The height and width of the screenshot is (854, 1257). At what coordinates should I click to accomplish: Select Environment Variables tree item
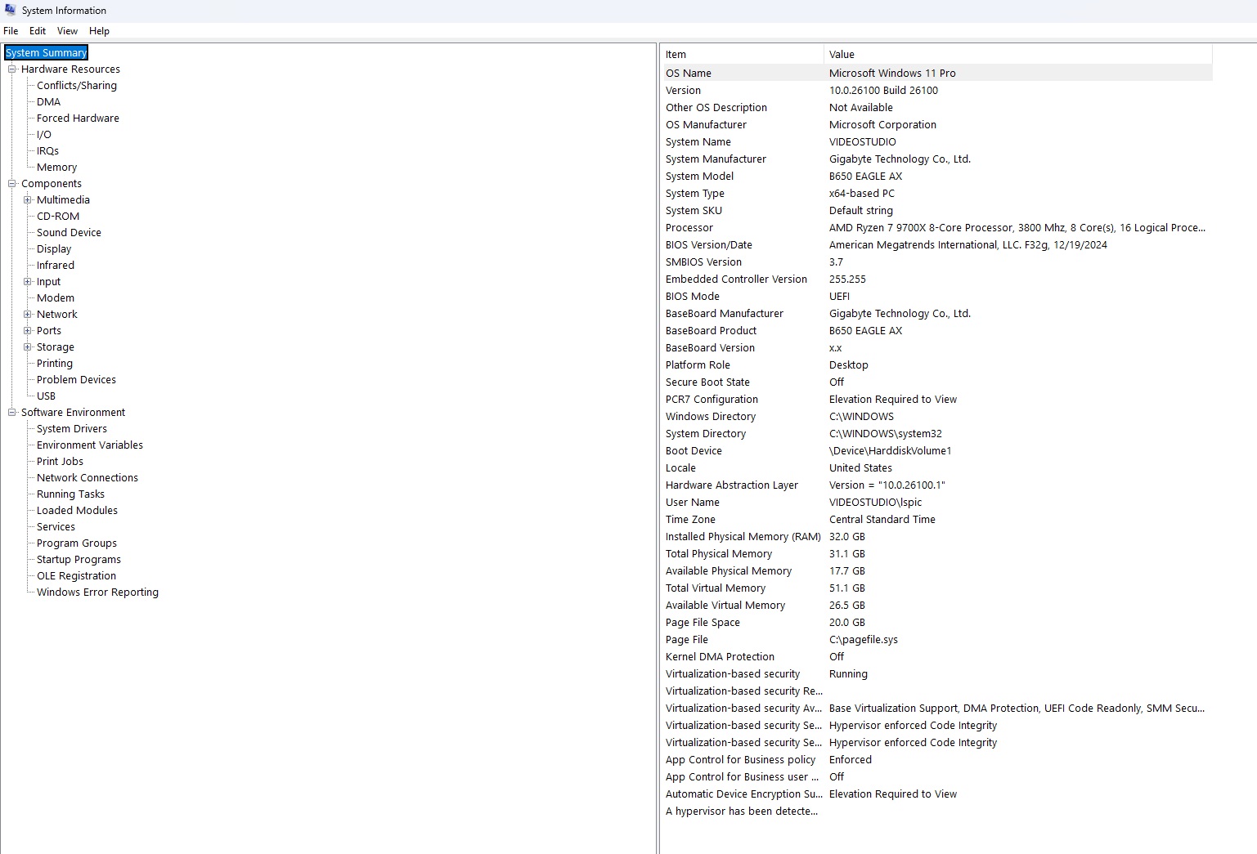(x=90, y=445)
